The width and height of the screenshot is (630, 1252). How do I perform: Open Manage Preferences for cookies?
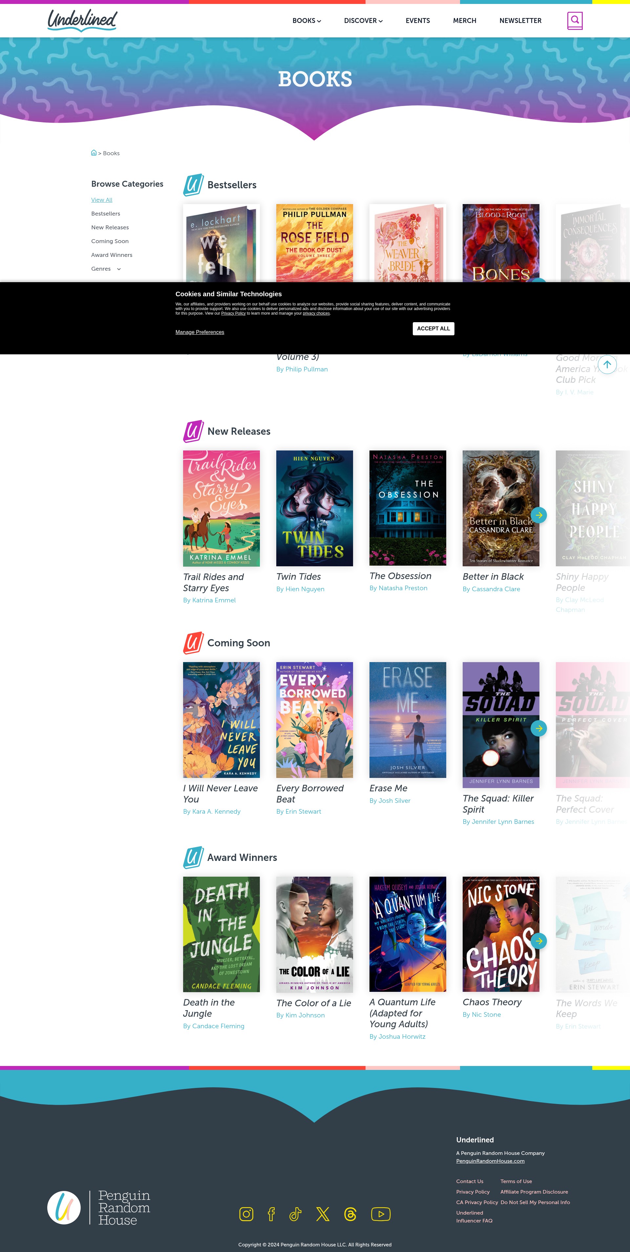pos(200,332)
